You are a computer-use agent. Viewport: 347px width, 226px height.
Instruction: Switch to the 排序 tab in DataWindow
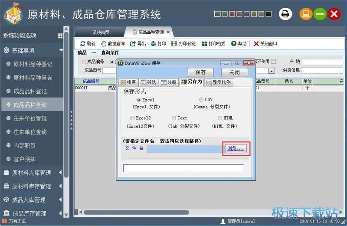pos(128,82)
